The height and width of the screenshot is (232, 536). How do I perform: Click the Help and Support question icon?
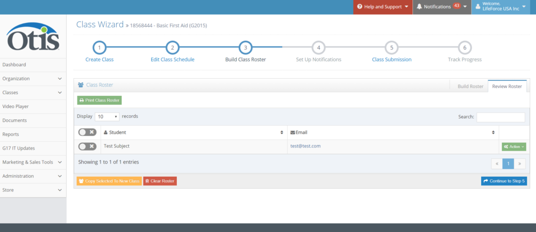click(360, 7)
